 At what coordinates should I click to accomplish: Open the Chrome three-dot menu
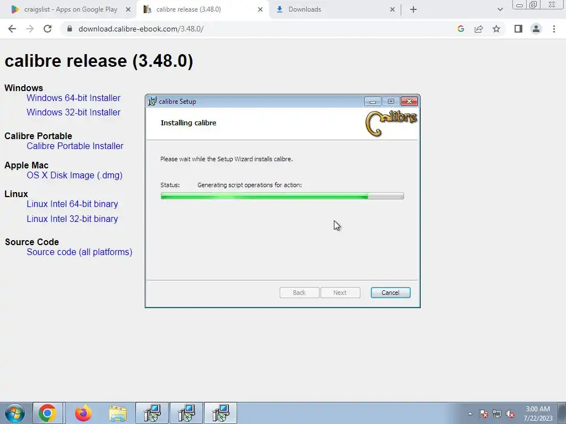[x=554, y=29]
